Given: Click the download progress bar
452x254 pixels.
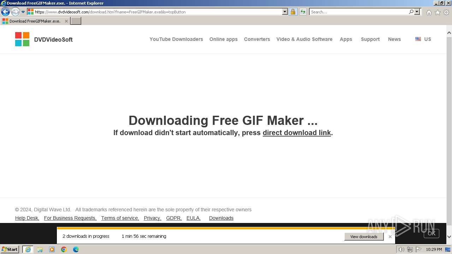Looking at the screenshot, I should (226, 228).
